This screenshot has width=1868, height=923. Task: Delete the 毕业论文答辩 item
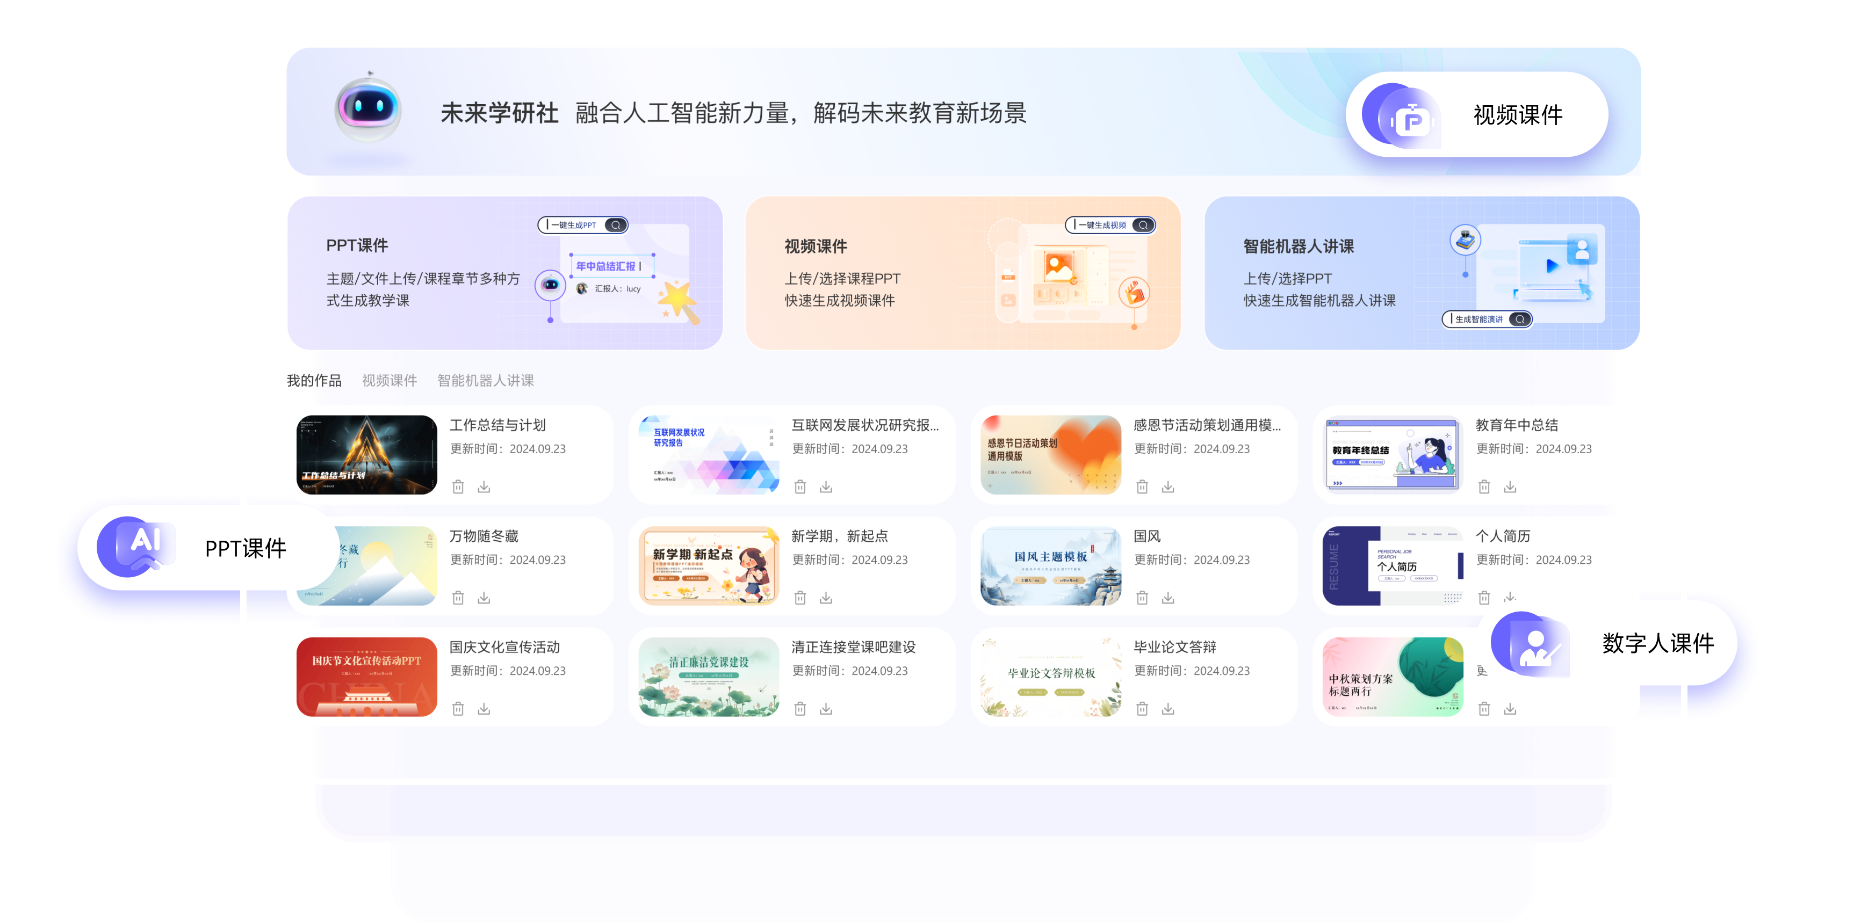pos(1142,709)
